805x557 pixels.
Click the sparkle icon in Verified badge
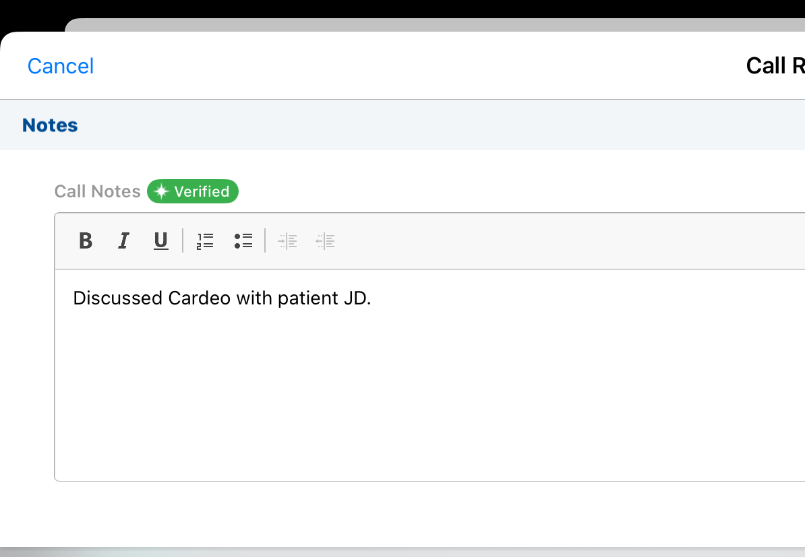pyautogui.click(x=161, y=192)
